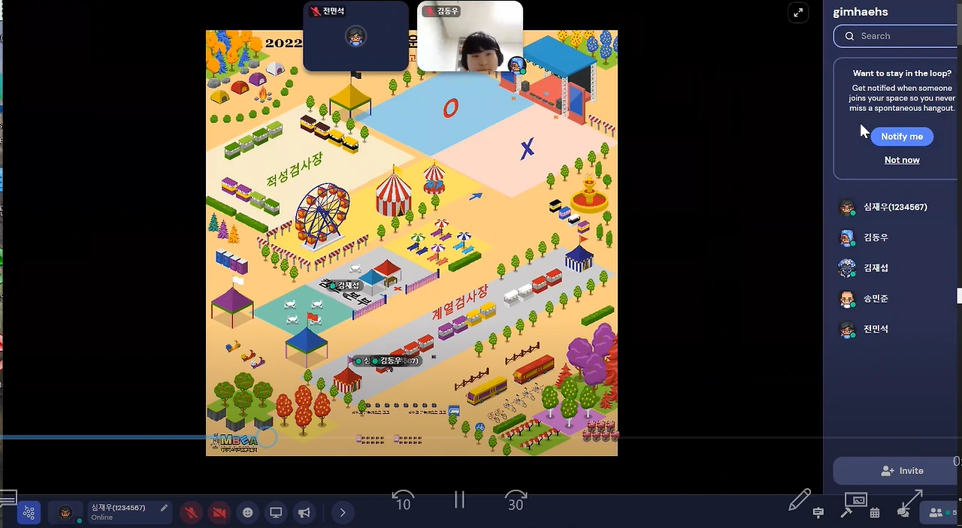Image resolution: width=962 pixels, height=528 pixels.
Task: Click the 심재우 avatar in bottom toolbar
Action: pyautogui.click(x=65, y=513)
